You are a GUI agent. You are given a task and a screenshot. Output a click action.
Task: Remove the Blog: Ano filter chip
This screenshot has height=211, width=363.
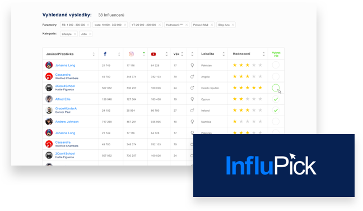point(232,25)
